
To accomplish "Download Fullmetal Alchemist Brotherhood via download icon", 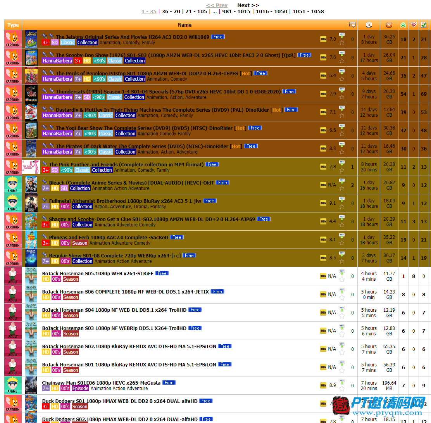I will [x=342, y=199].
